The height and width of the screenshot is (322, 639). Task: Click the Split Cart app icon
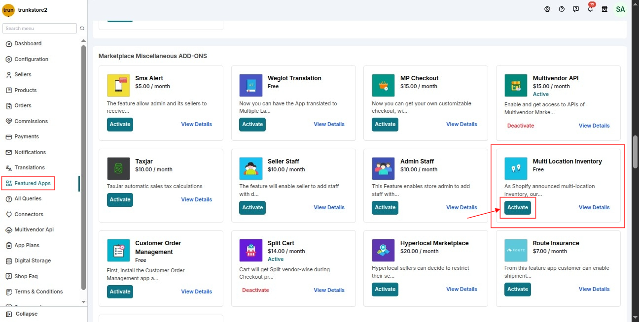[251, 251]
